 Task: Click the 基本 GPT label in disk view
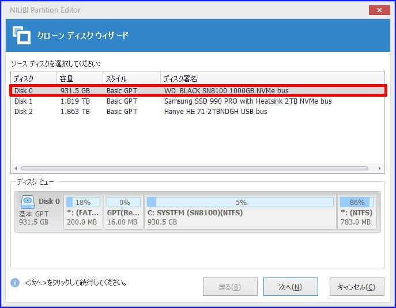(x=33, y=214)
